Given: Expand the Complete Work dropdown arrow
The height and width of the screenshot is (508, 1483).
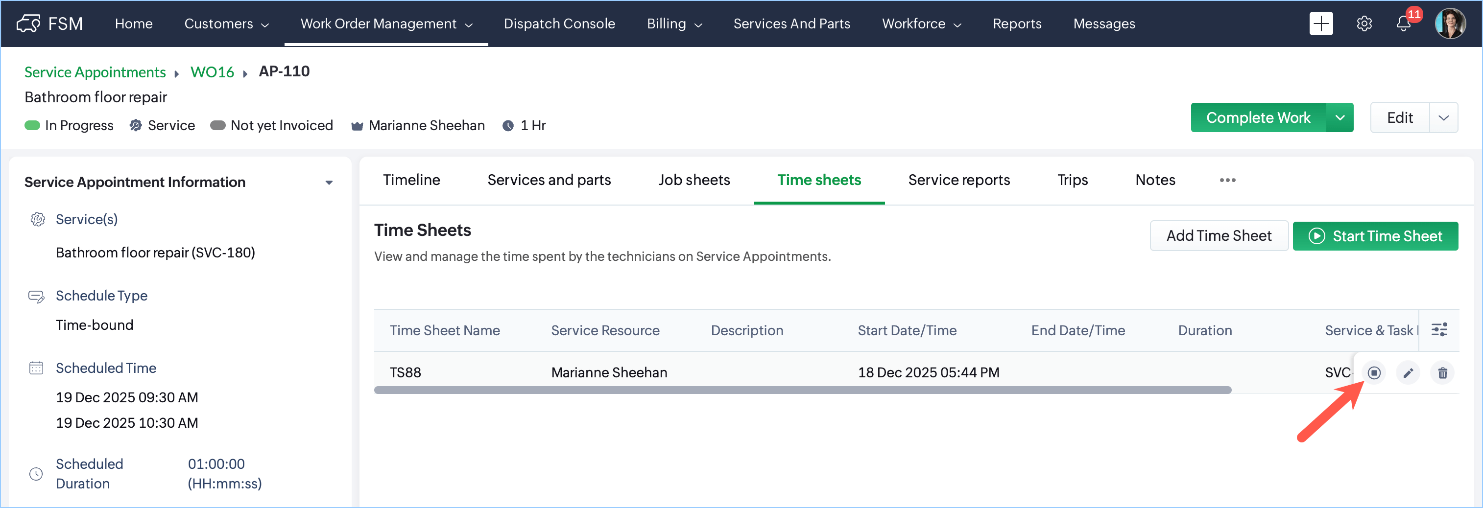Looking at the screenshot, I should pos(1339,117).
